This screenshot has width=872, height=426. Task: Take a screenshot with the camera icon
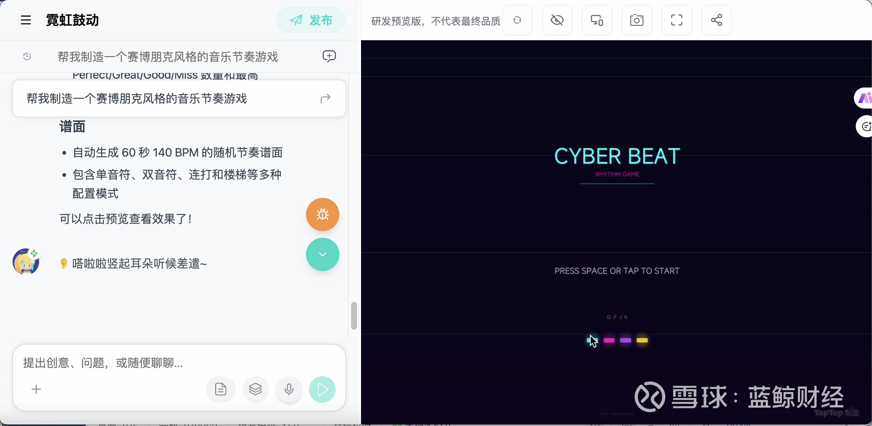click(637, 20)
